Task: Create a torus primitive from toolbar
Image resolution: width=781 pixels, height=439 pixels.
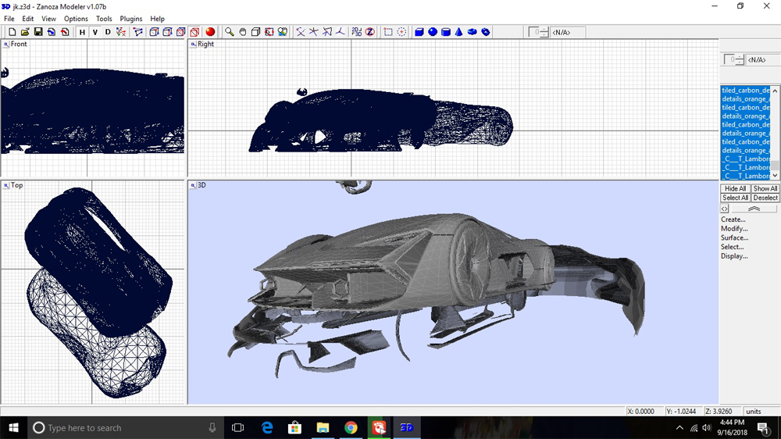Action: click(473, 32)
